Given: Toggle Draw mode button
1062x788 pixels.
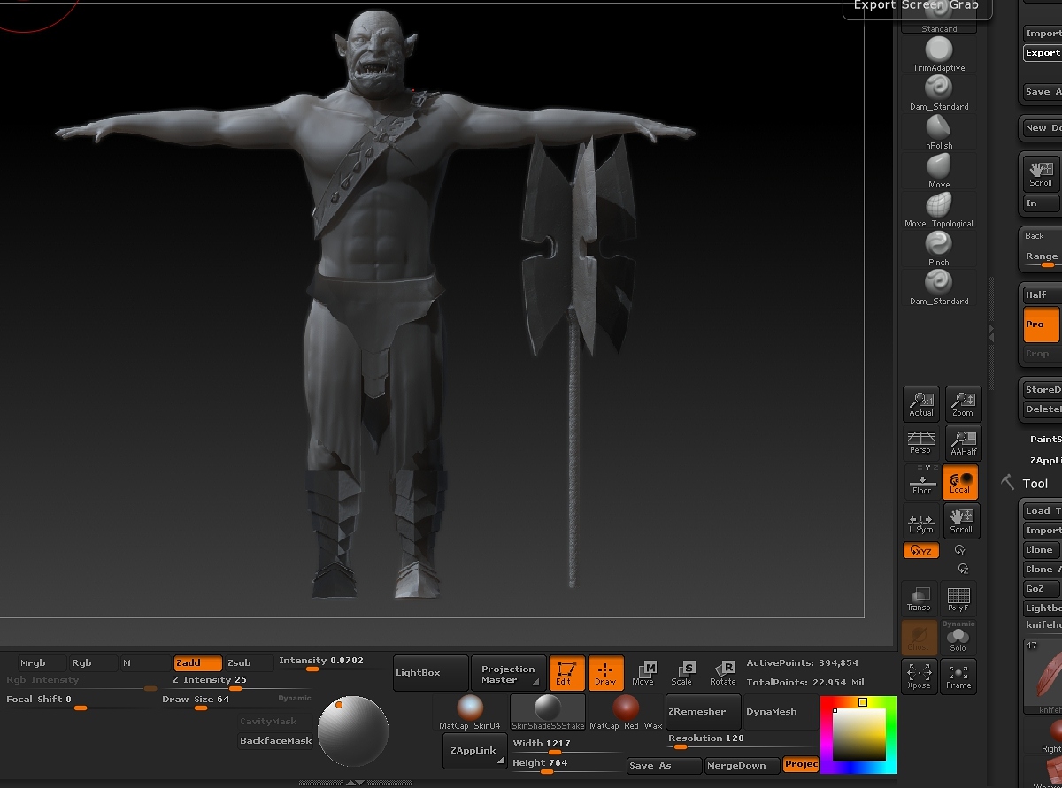Looking at the screenshot, I should (x=605, y=673).
